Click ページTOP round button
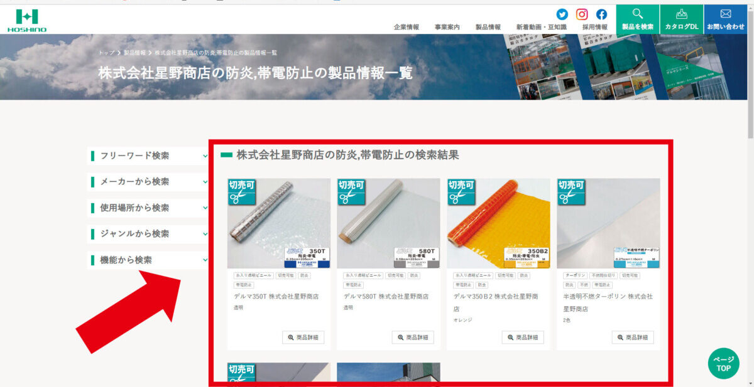 (723, 364)
